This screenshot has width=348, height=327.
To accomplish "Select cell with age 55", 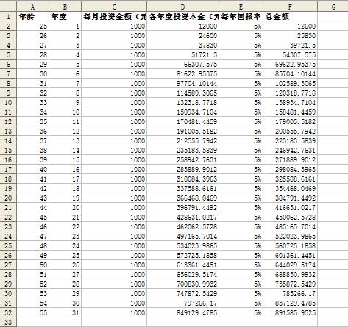I will point(33,312).
